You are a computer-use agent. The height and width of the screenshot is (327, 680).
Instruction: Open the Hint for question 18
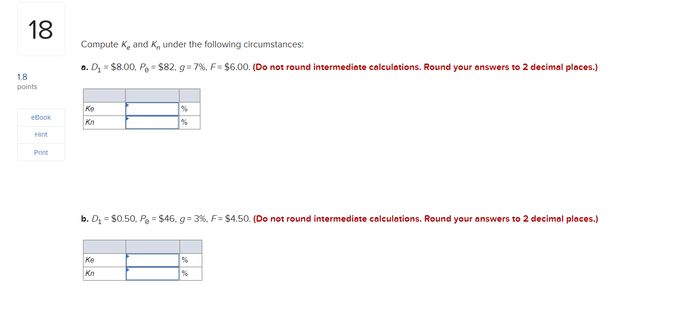[x=40, y=135]
